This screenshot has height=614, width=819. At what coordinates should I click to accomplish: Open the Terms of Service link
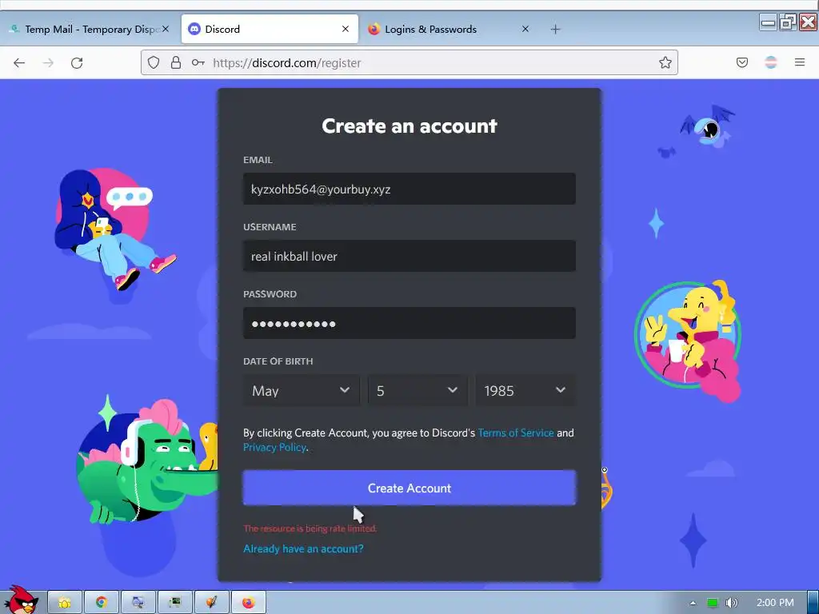tap(516, 433)
